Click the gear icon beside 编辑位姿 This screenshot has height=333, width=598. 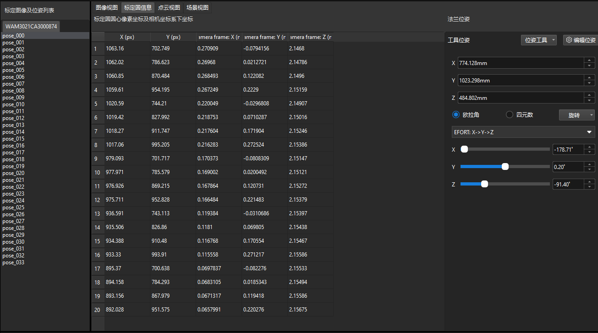[x=568, y=40]
